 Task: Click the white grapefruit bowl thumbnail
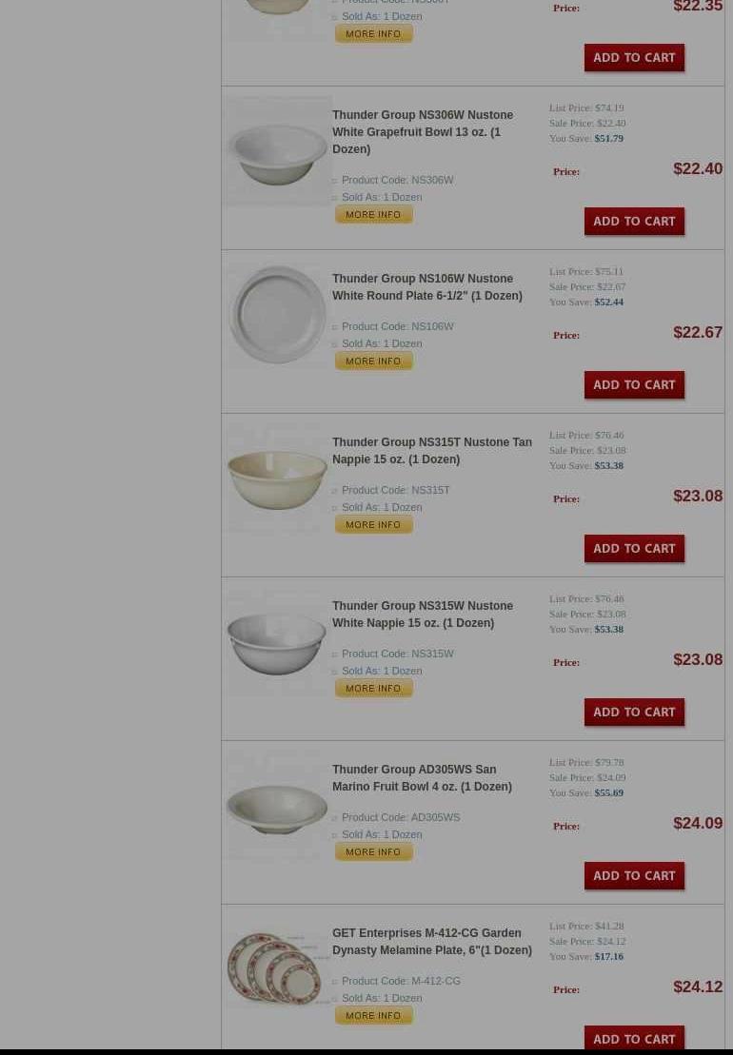(277, 151)
